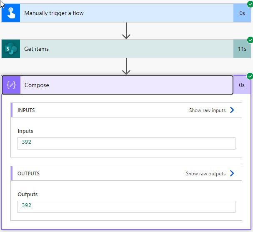Collapse the Compose action card
The width and height of the screenshot is (253, 232).
tap(125, 85)
